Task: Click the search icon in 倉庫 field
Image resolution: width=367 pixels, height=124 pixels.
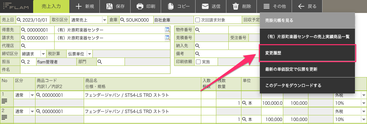Action: click(x=123, y=20)
